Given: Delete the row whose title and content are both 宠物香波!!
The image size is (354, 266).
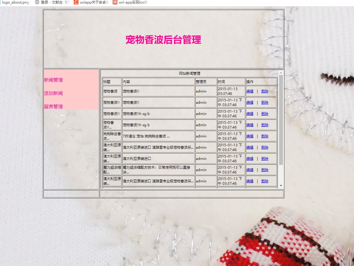Looking at the screenshot, I should (265, 103).
